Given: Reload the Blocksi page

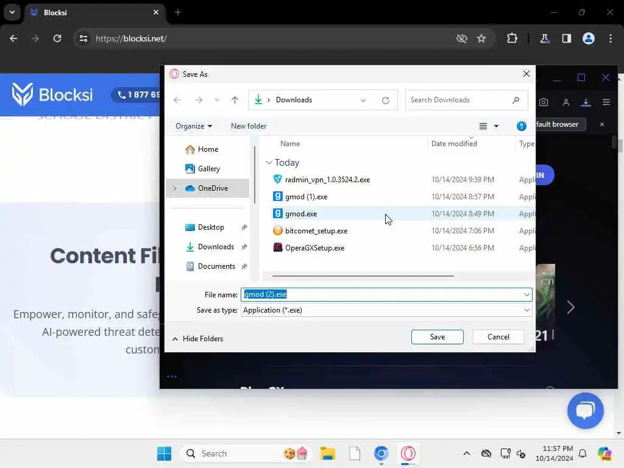Looking at the screenshot, I should (x=57, y=38).
